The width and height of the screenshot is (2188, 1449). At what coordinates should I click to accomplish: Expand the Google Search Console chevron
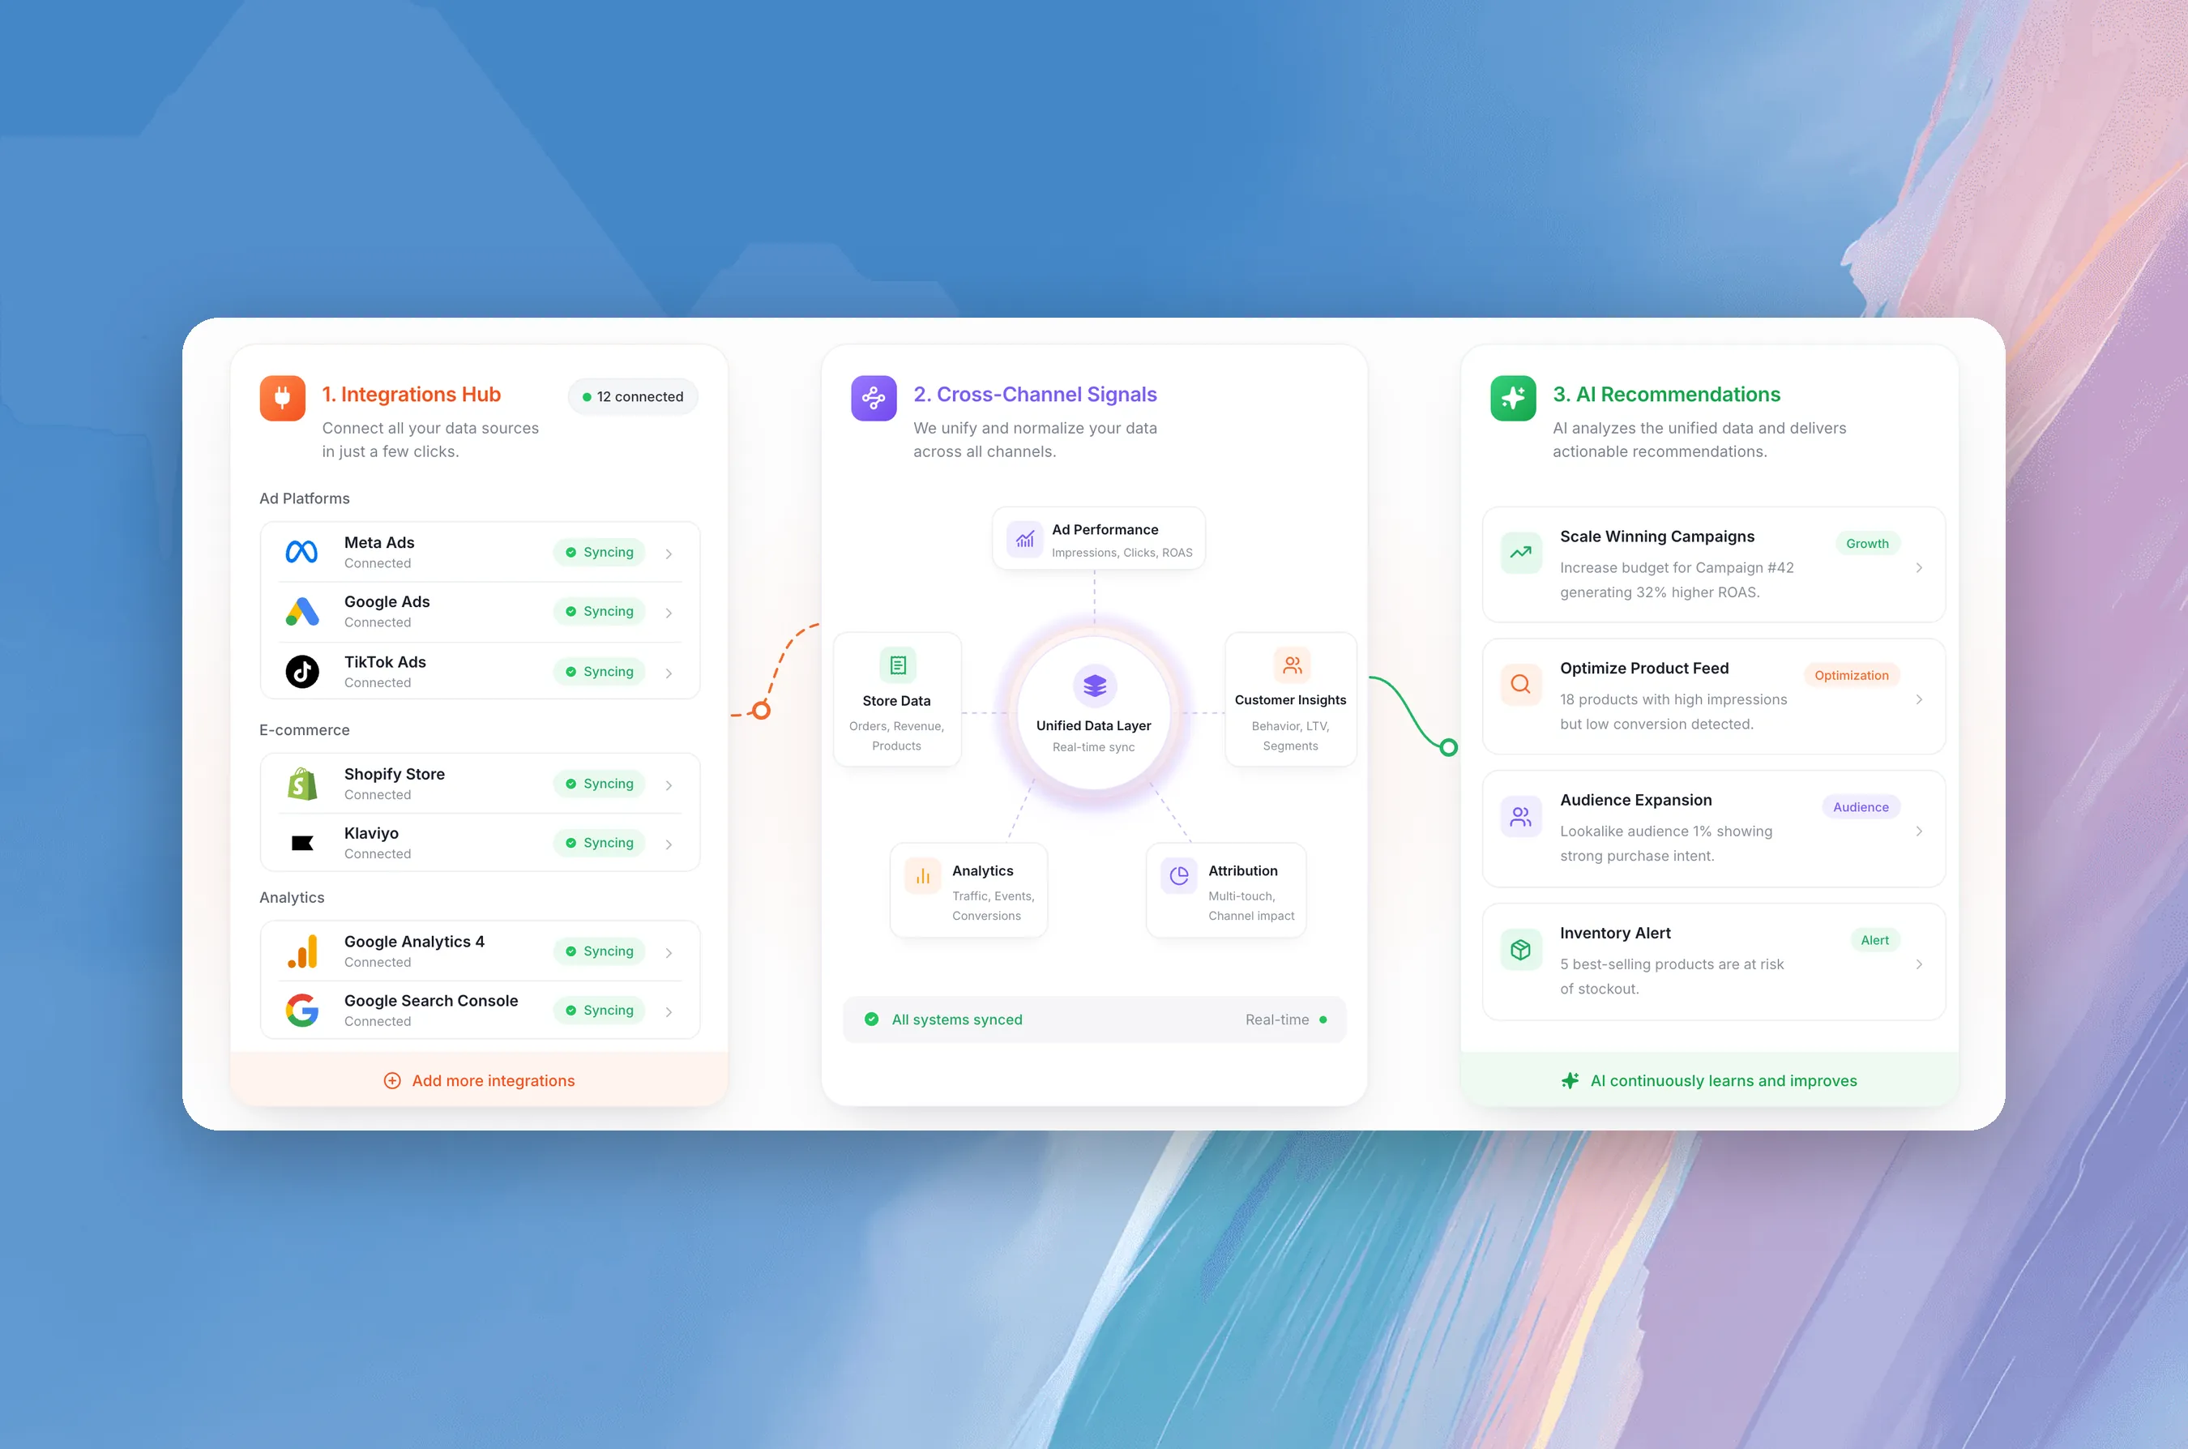[x=668, y=1012]
